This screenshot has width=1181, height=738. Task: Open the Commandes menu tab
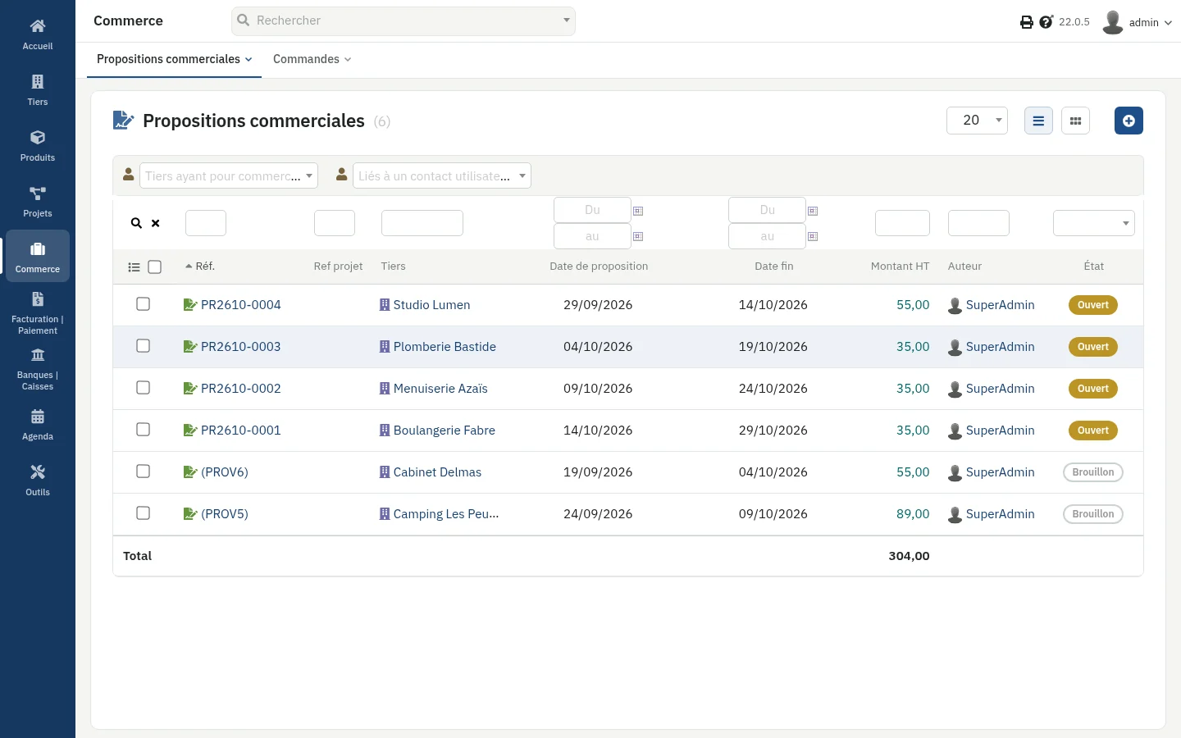[312, 59]
